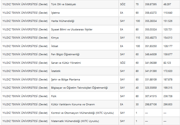
Task: Click on Harita Mühendisliği in the table
Action: [63, 21]
